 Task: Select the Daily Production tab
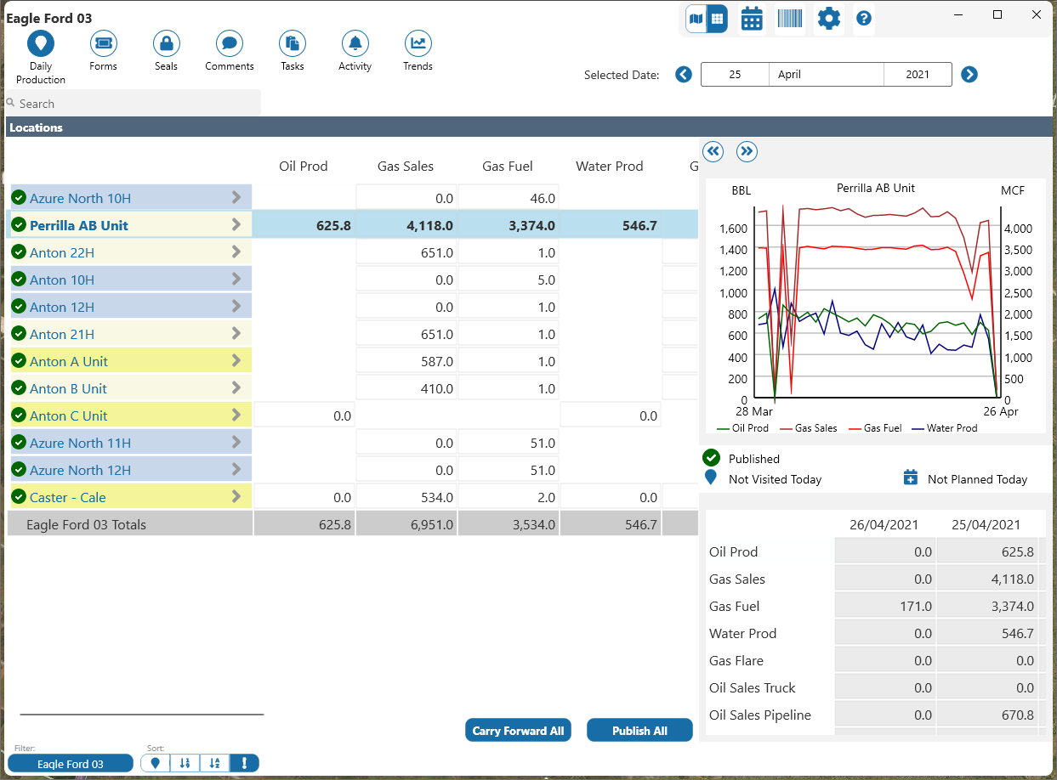click(x=40, y=43)
